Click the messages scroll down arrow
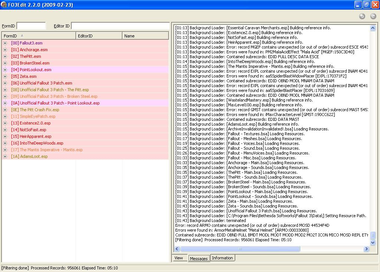The height and width of the screenshot is (272, 380). (373, 242)
